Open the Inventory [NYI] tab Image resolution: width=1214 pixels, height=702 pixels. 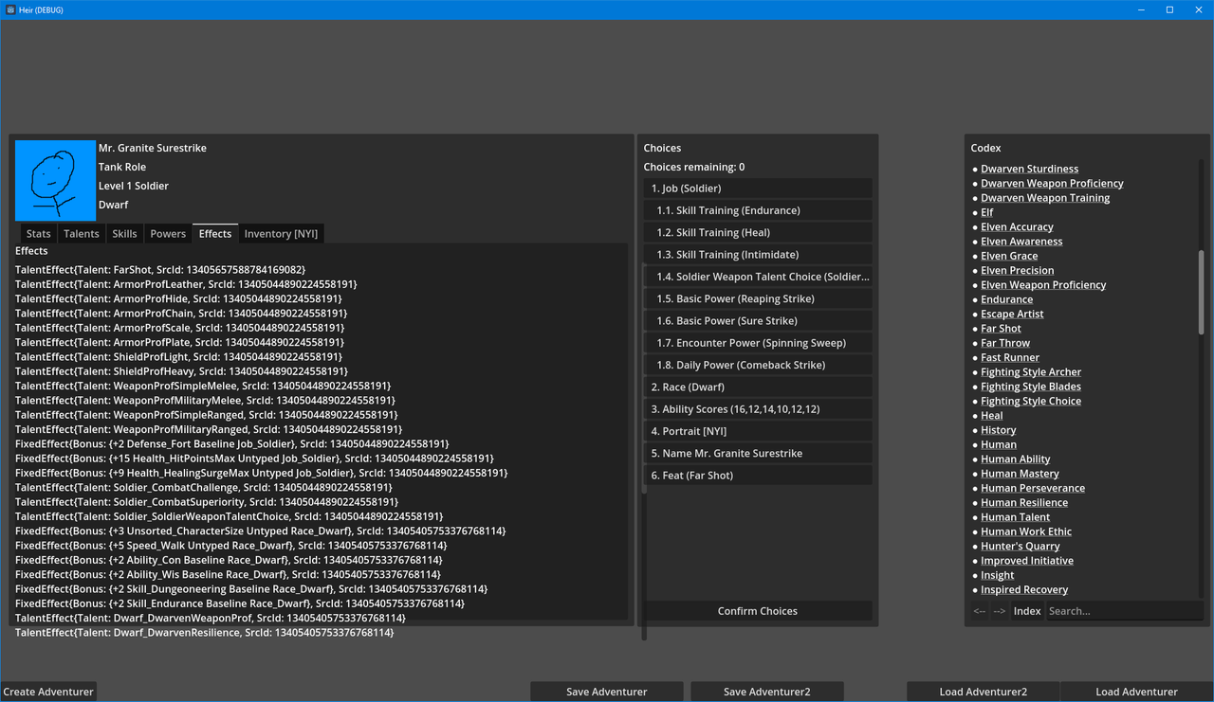281,234
